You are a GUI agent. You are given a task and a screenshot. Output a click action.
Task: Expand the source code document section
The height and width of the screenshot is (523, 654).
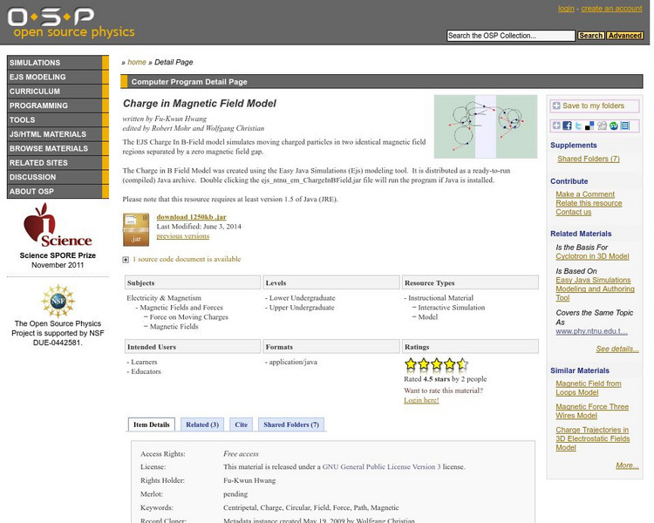[126, 260]
